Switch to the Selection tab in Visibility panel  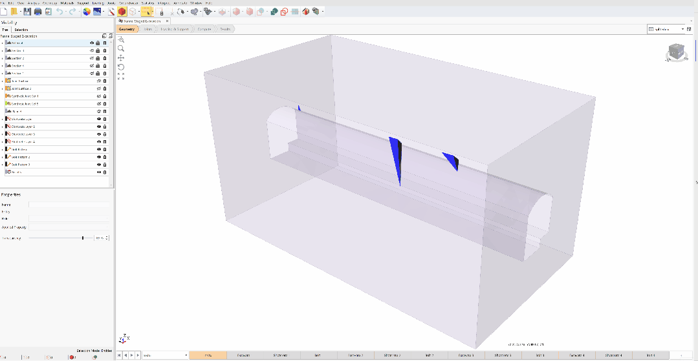click(x=21, y=30)
